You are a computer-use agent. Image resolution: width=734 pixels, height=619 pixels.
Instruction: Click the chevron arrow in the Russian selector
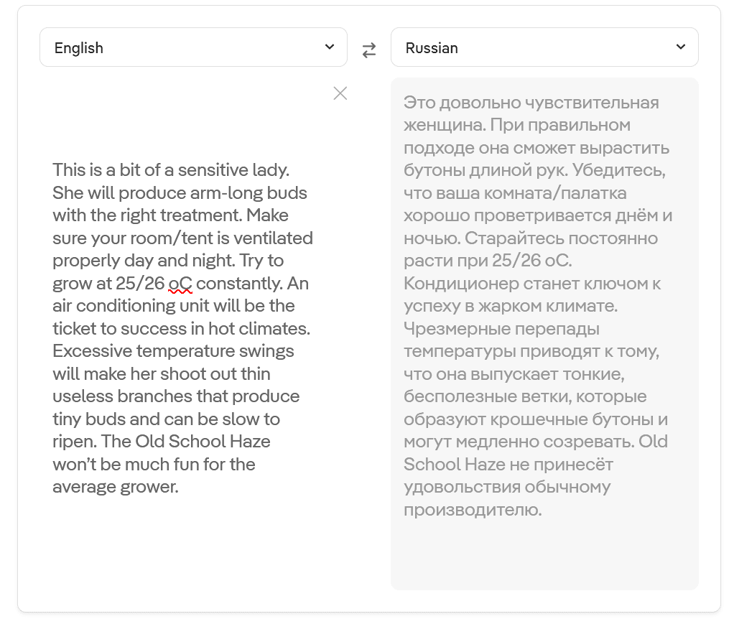coord(681,47)
